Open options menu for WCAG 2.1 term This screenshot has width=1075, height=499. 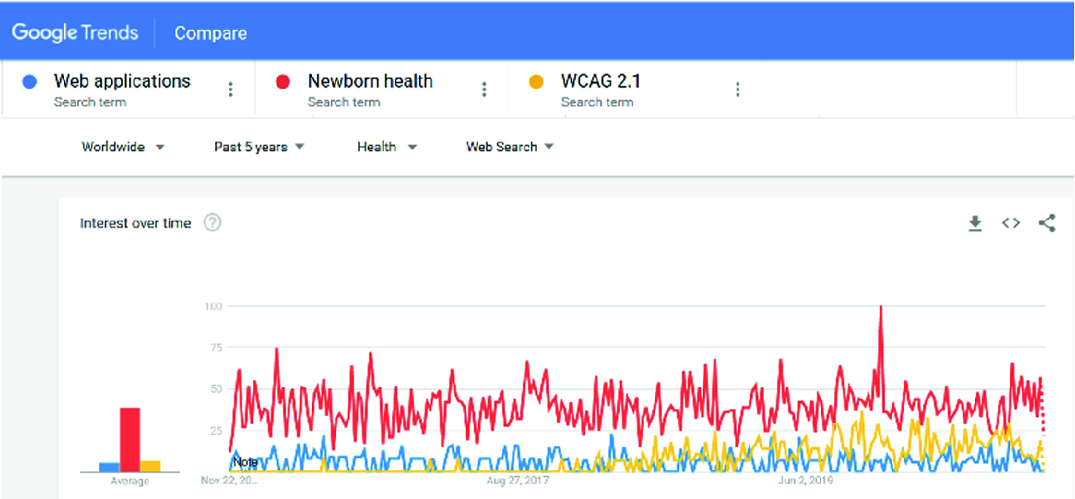coord(737,88)
